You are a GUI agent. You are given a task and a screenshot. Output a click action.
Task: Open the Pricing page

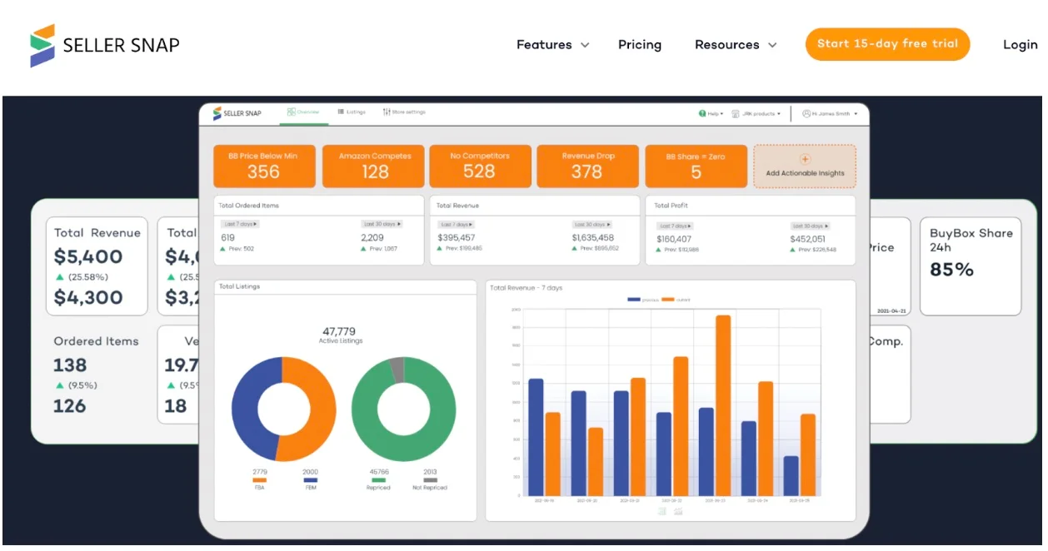tap(640, 45)
